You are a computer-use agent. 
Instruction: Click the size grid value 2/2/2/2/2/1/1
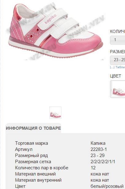(103, 162)
